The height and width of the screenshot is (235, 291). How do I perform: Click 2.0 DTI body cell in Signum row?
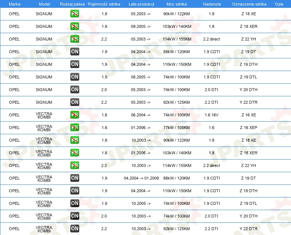click(211, 90)
